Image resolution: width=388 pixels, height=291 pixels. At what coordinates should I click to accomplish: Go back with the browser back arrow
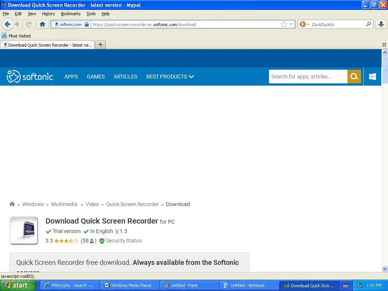point(7,24)
